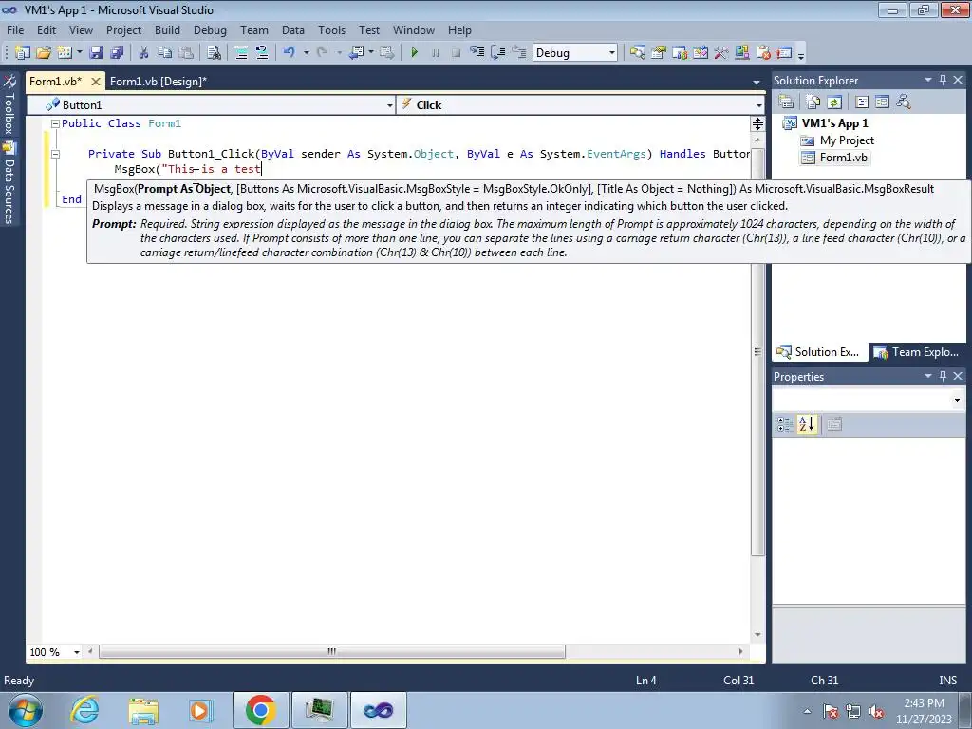Open the 100 % zoom dropdown
The height and width of the screenshot is (729, 972).
[x=76, y=652]
